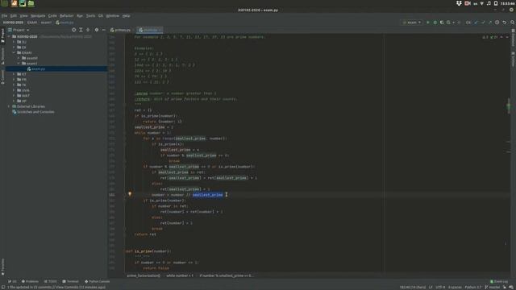
Task: Show Git history clock icon
Action: pos(497,23)
